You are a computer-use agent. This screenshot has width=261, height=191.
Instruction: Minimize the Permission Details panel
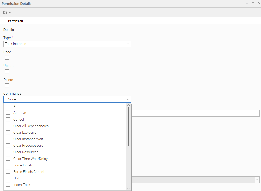(247, 3)
